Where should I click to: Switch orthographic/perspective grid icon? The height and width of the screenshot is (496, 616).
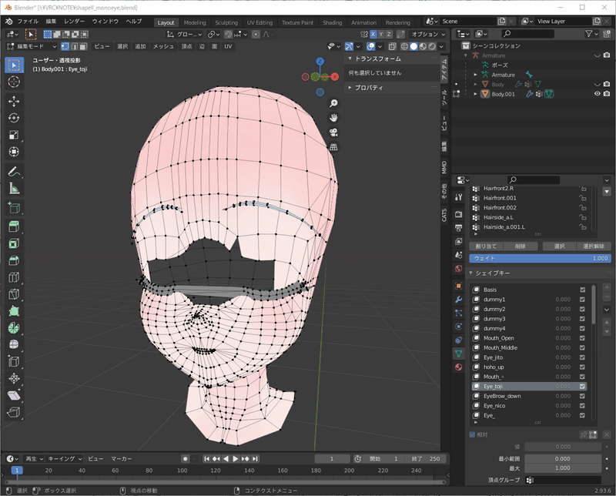click(x=333, y=147)
